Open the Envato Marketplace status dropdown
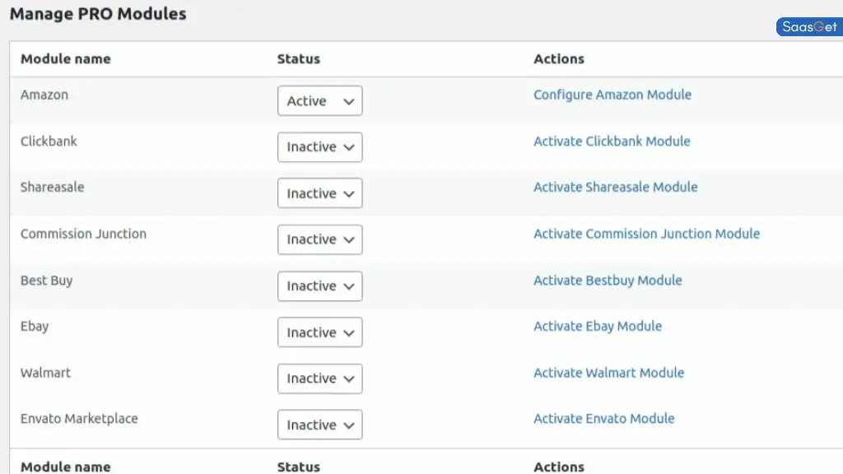The image size is (843, 474). tap(320, 425)
